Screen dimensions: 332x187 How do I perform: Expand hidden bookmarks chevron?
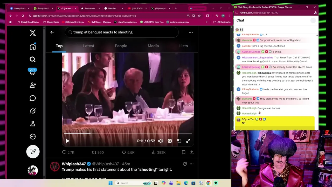207,22
